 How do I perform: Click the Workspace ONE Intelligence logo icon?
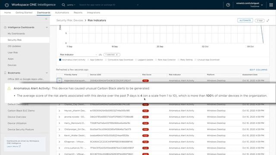pos(7,5)
